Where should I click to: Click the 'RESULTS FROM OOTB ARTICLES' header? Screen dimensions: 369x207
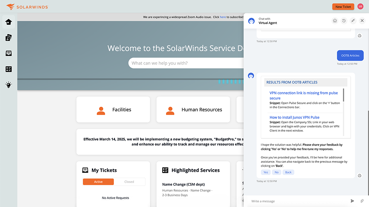point(306,82)
